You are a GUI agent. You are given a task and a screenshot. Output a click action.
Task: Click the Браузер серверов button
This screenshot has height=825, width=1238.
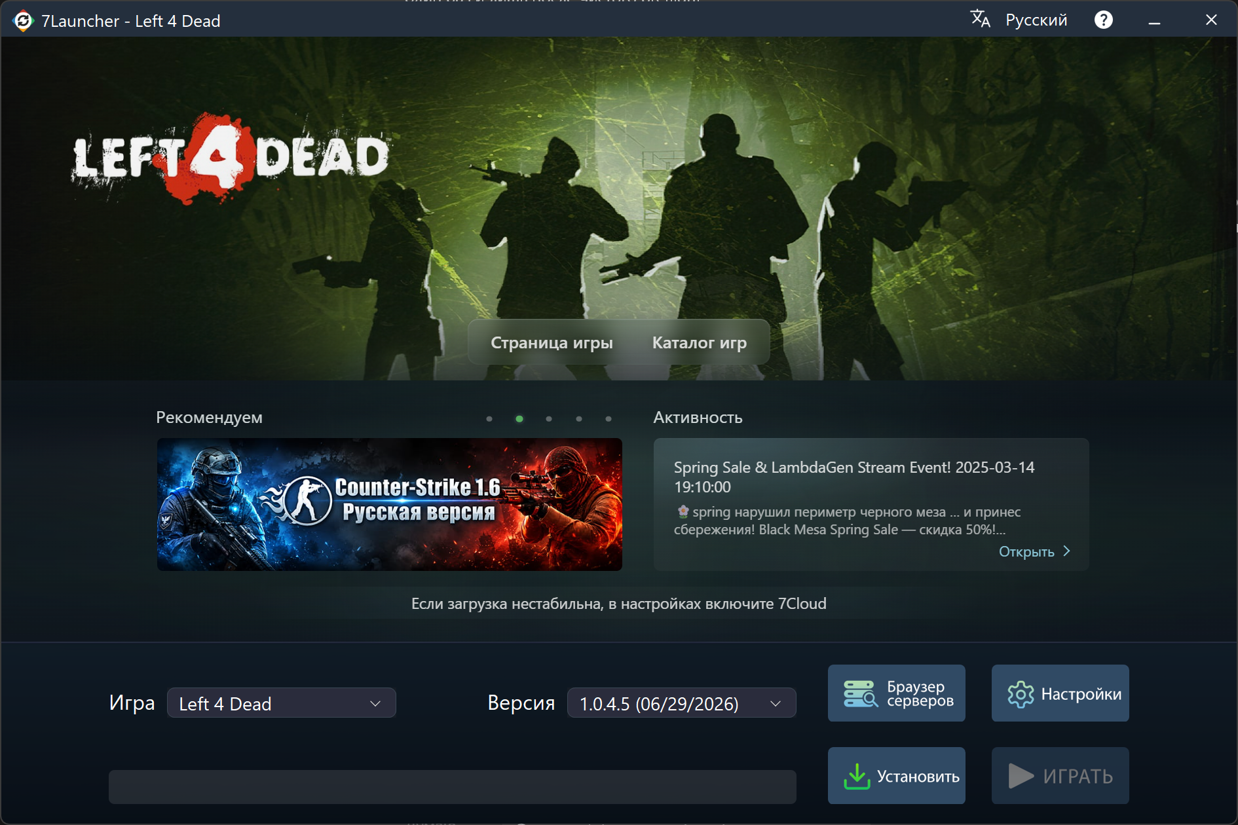click(x=897, y=693)
